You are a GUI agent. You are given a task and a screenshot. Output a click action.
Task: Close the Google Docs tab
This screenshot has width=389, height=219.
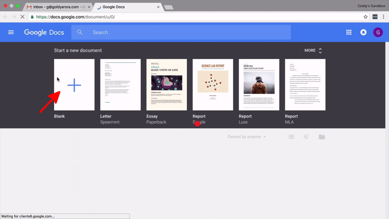(158, 7)
